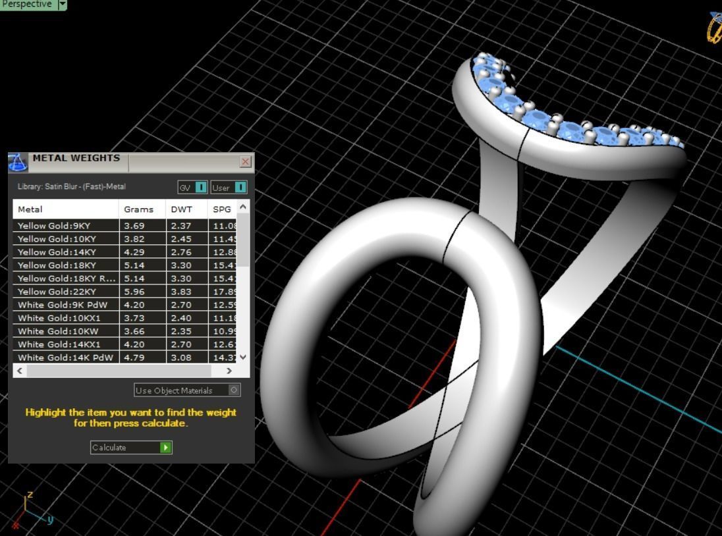The height and width of the screenshot is (536, 722).
Task: Select the White Gold:10KW row
Action: [125, 331]
